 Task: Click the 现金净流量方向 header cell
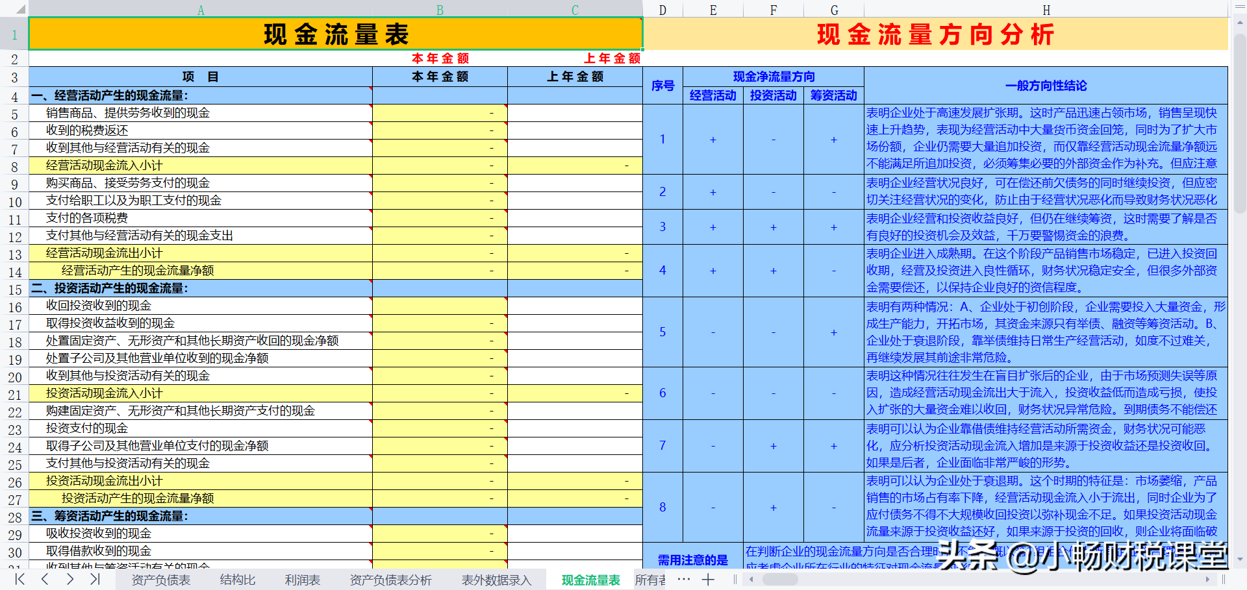tap(774, 77)
